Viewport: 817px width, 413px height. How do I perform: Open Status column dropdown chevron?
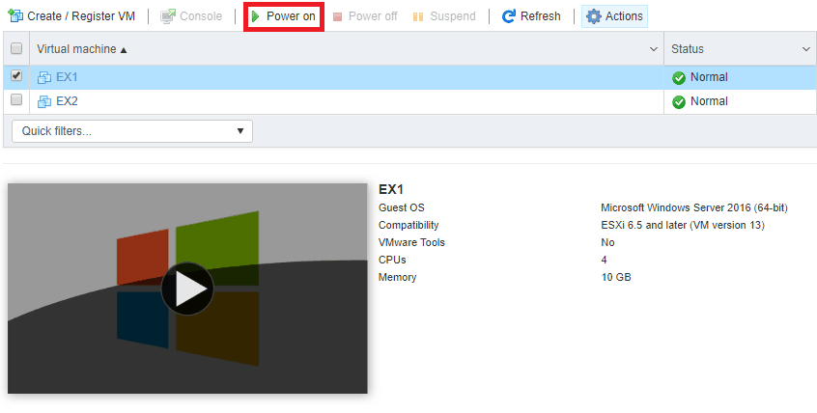pyautogui.click(x=806, y=49)
